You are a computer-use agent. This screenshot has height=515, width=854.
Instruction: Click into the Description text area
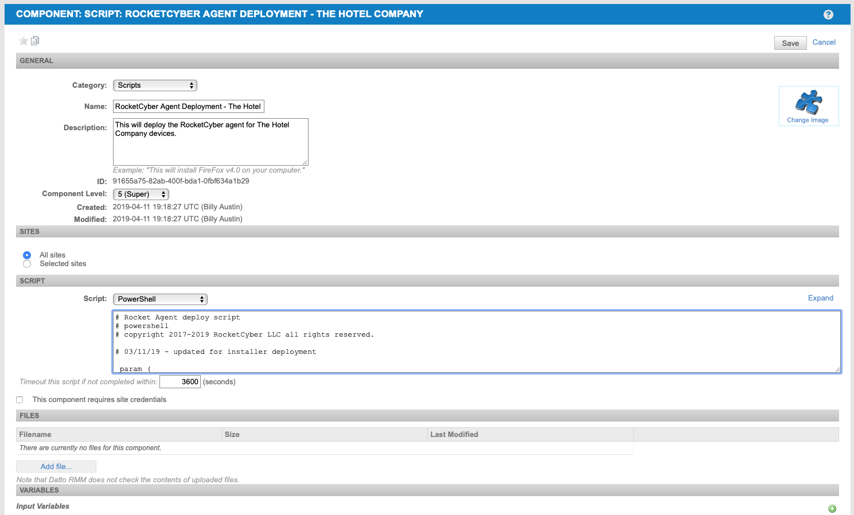[x=210, y=142]
